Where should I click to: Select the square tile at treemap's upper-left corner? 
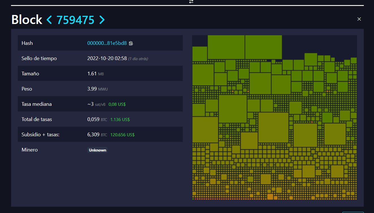(x=200, y=54)
